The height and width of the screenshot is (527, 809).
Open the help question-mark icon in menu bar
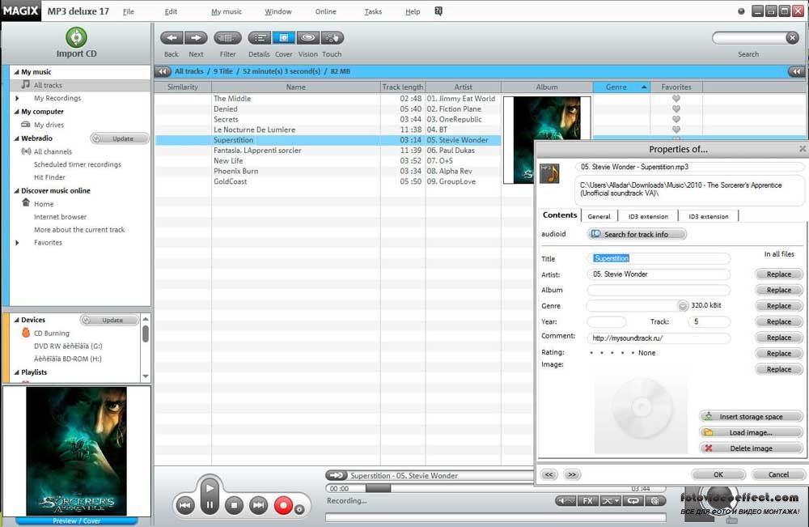point(438,11)
